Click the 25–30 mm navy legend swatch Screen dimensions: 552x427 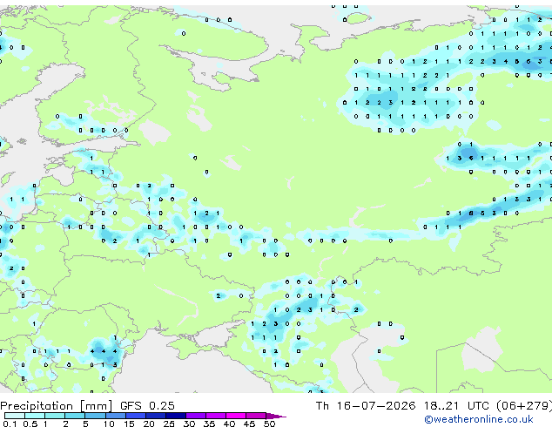(x=175, y=416)
